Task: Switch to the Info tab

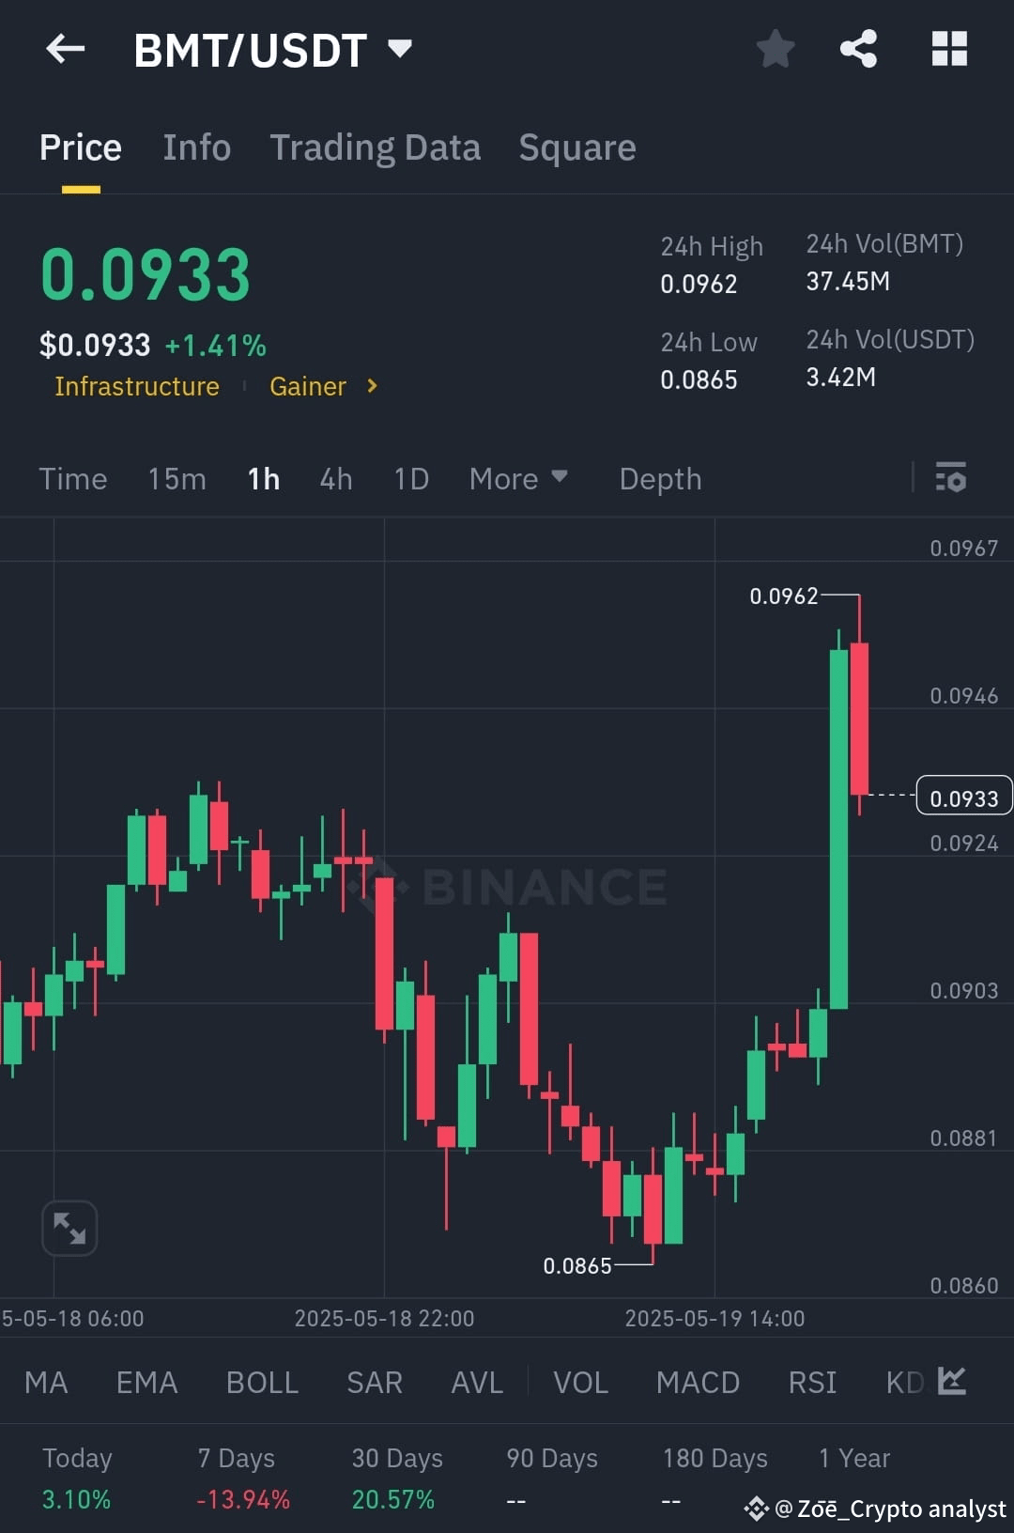Action: tap(197, 147)
